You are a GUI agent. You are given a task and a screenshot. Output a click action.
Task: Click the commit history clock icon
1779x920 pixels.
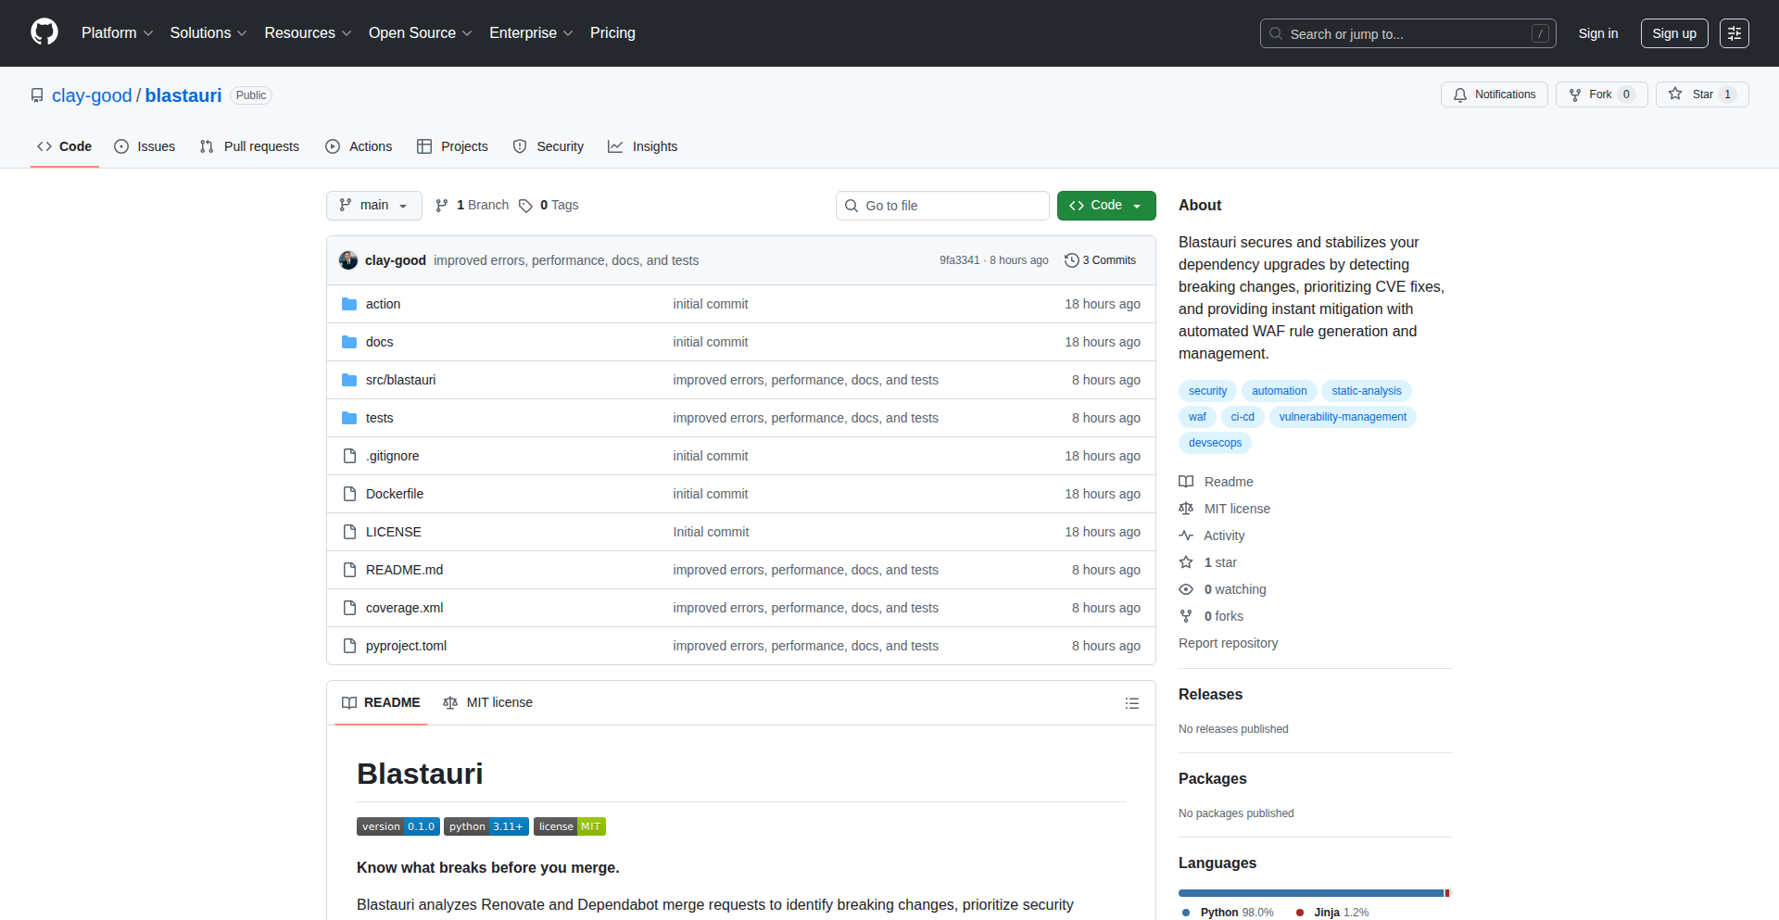coord(1071,260)
